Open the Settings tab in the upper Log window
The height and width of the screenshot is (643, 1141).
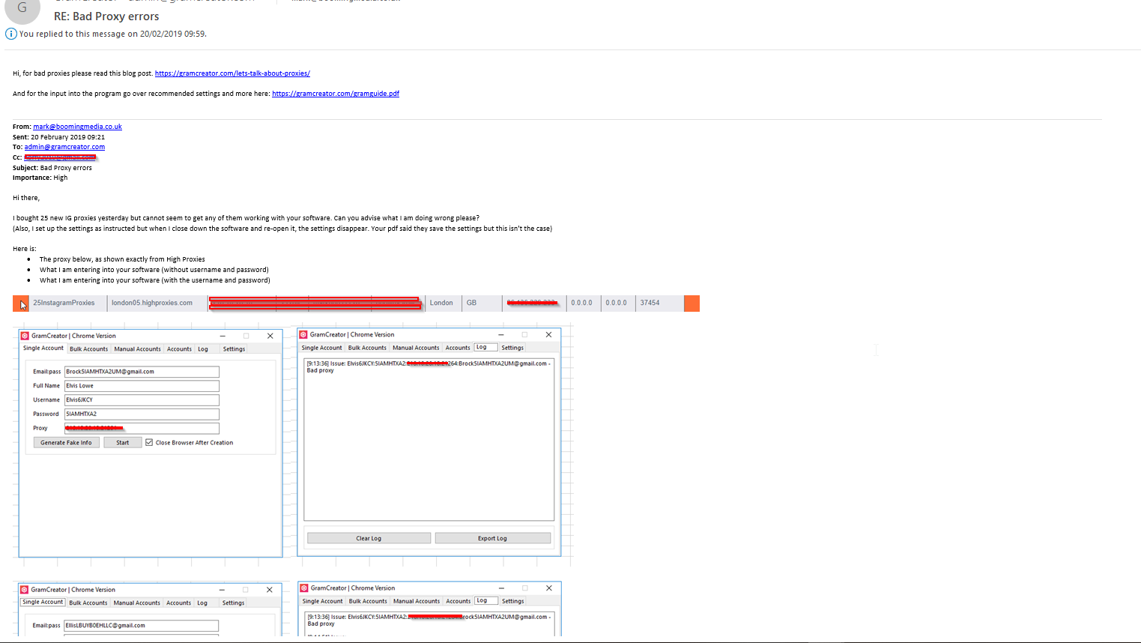[512, 348]
